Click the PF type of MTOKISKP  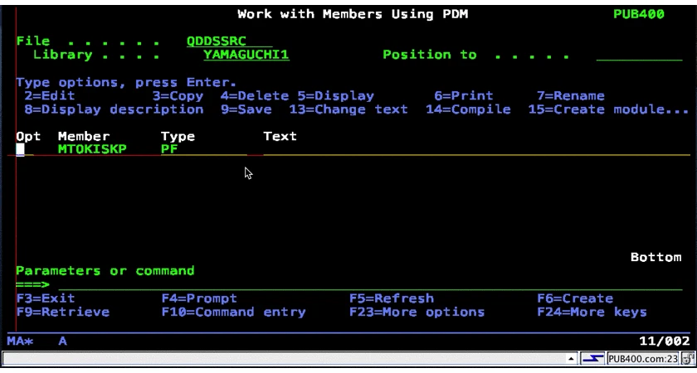[169, 149]
